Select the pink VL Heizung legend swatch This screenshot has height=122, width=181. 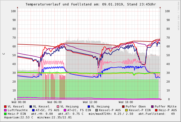(58, 106)
